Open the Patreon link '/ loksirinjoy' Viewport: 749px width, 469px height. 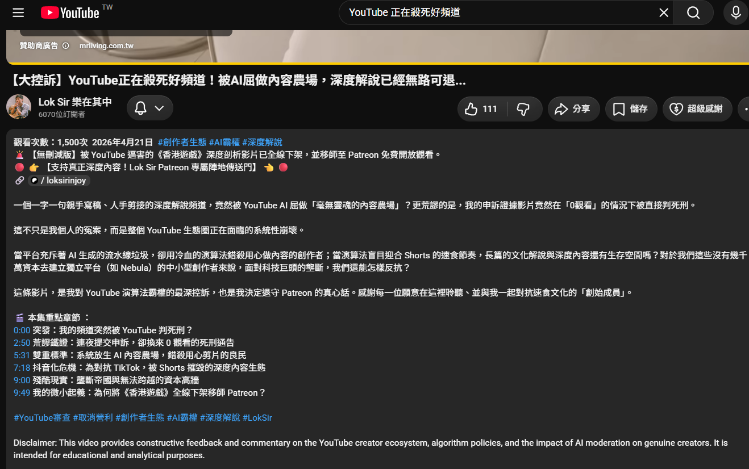[60, 180]
